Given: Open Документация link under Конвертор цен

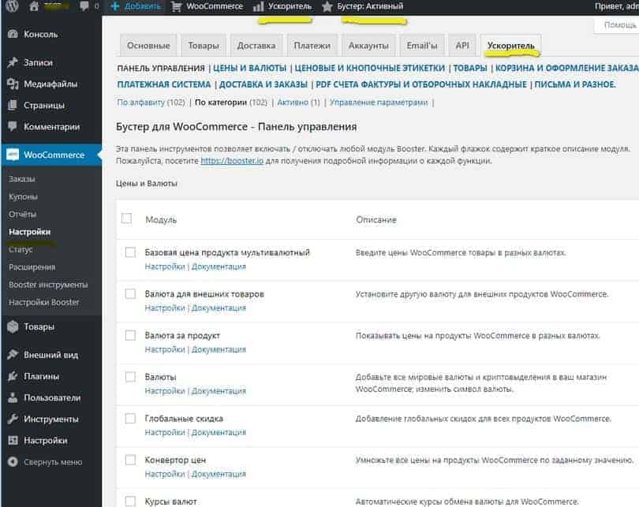Looking at the screenshot, I should [x=219, y=474].
